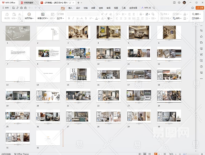Open the File menu

point(5,8)
